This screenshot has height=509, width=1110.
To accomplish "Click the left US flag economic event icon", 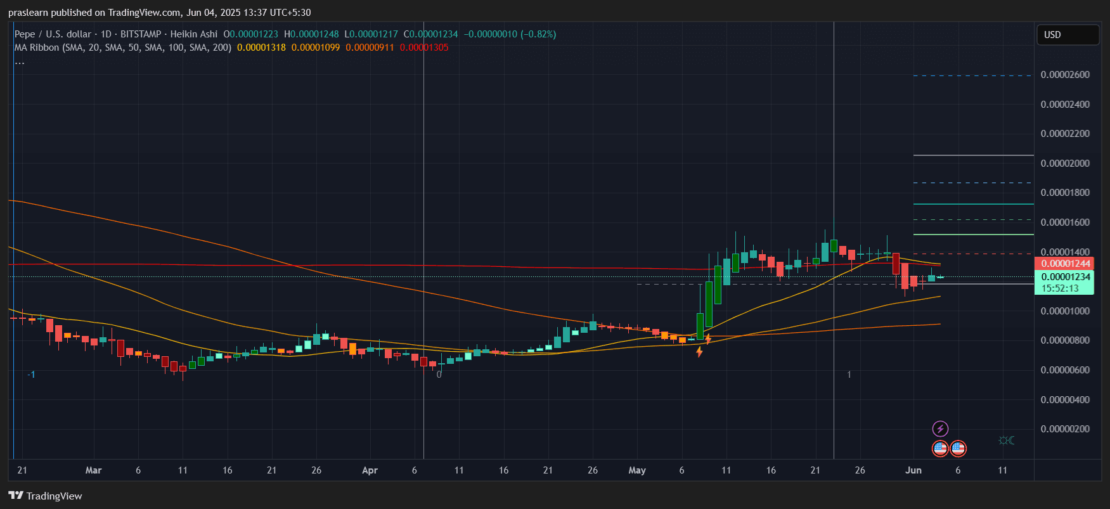I will point(940,449).
